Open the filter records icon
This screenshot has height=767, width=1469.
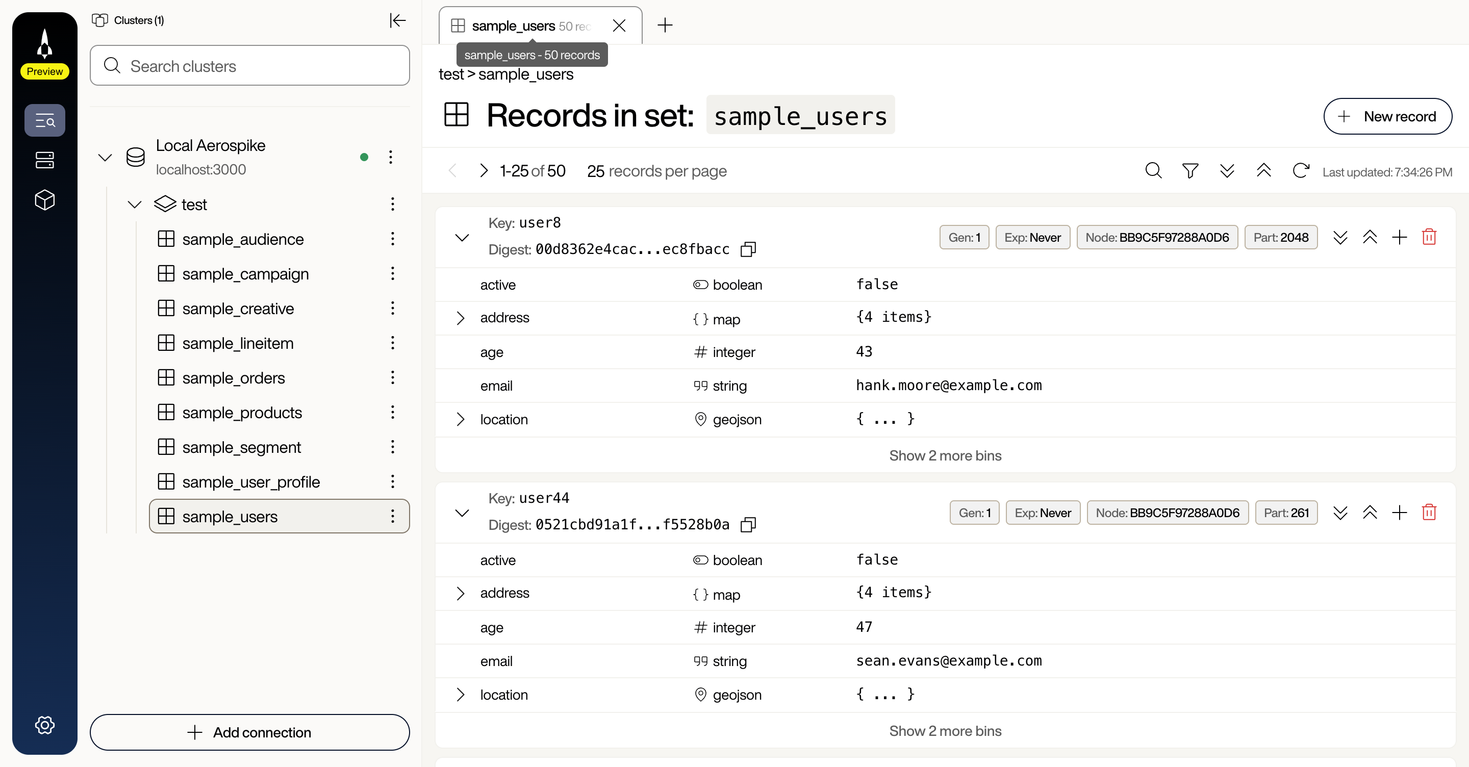[x=1190, y=170]
